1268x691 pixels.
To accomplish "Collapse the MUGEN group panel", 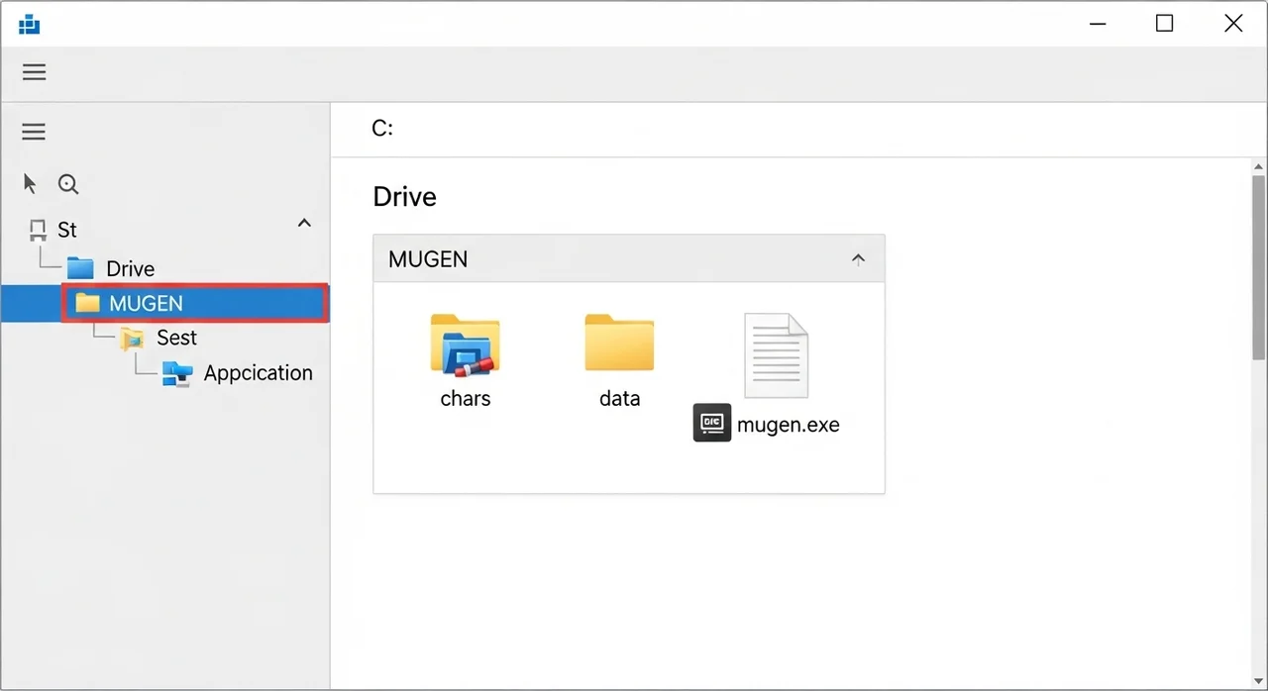I will [858, 259].
